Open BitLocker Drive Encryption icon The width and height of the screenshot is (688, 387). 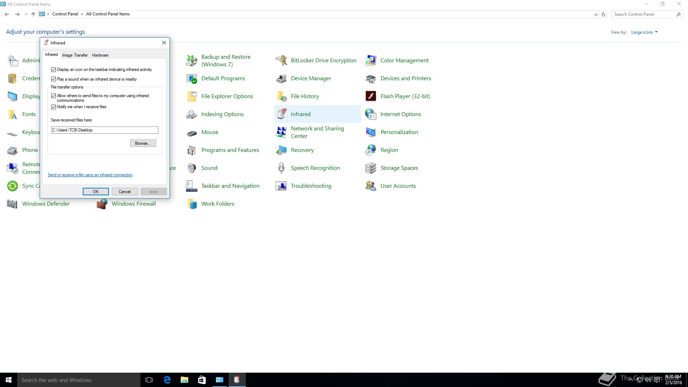point(281,61)
